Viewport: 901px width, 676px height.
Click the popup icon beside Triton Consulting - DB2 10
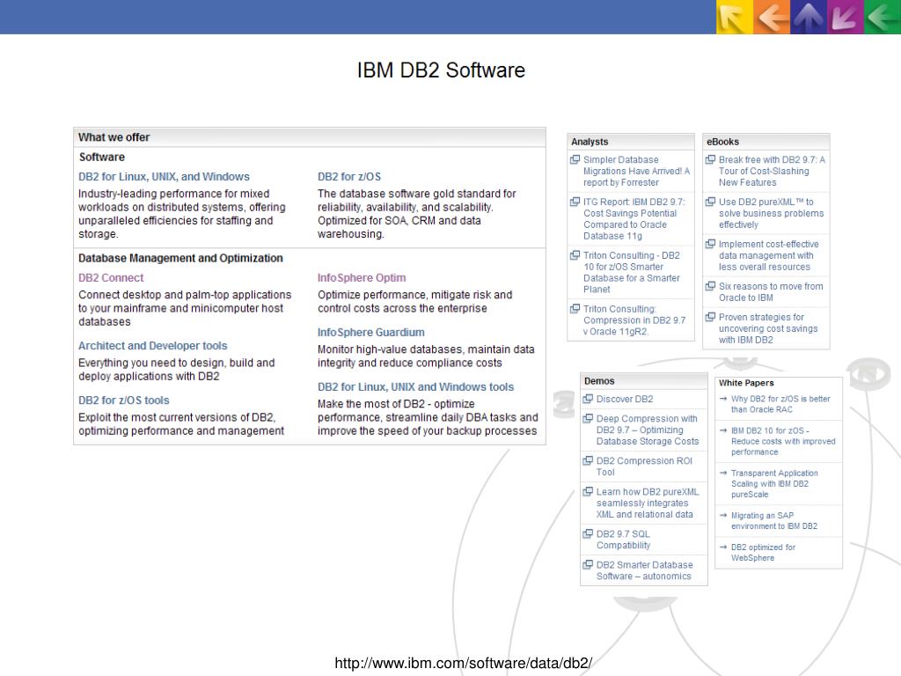[x=575, y=255]
